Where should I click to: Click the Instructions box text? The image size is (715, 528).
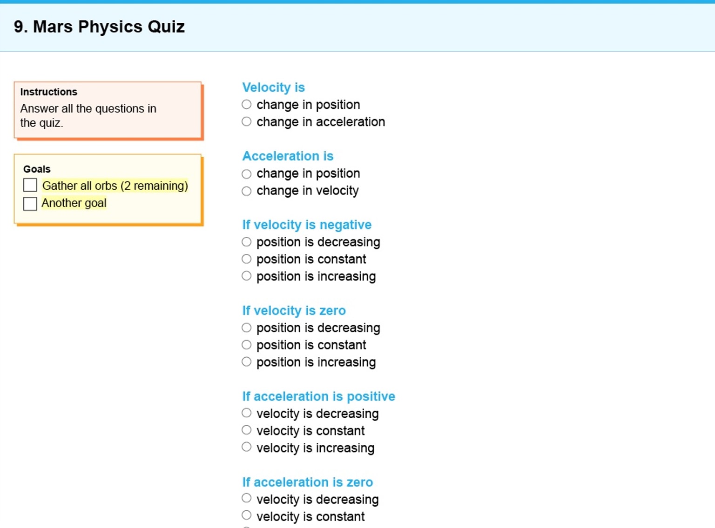[x=88, y=115]
